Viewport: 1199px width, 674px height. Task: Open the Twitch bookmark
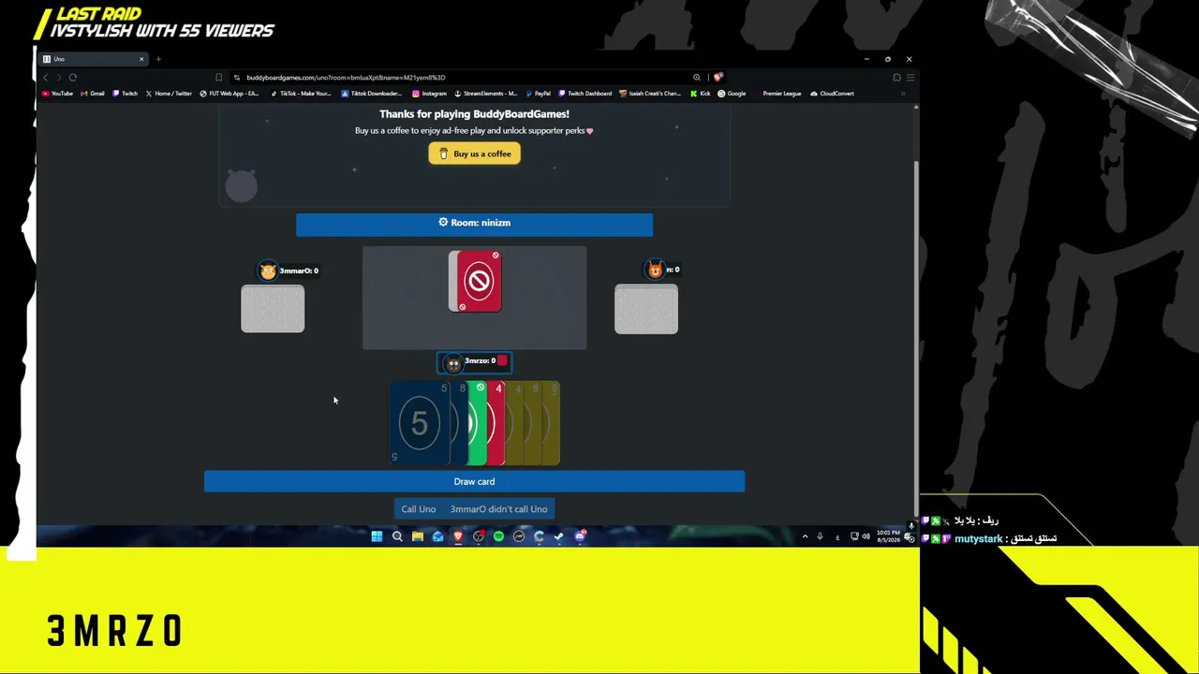[125, 94]
